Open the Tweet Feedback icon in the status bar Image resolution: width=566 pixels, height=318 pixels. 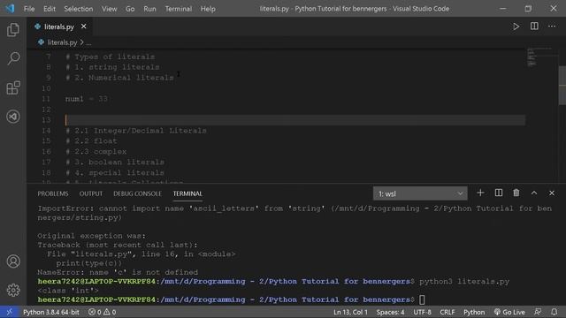point(538,312)
